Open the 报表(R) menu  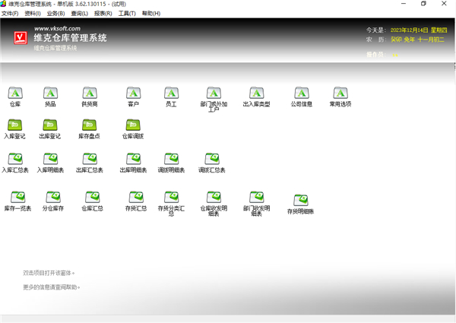point(103,14)
